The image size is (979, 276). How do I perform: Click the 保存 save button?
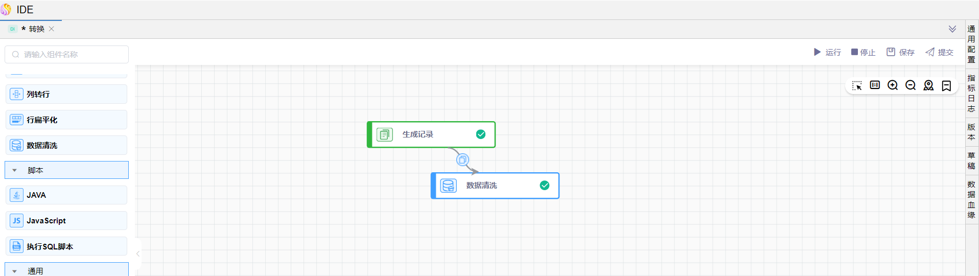[x=900, y=52]
